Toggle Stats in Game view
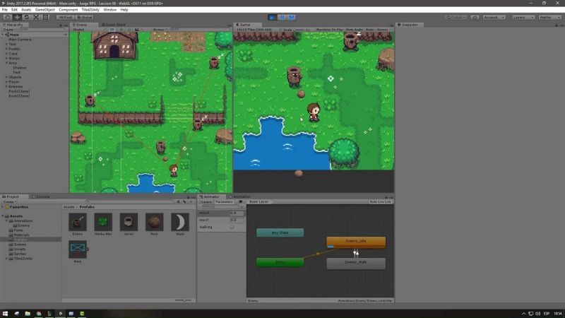Image resolution: width=565 pixels, height=318 pixels. click(x=369, y=30)
